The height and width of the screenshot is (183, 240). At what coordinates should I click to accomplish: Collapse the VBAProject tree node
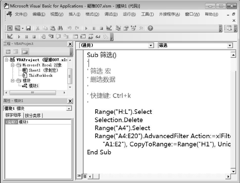(6, 60)
